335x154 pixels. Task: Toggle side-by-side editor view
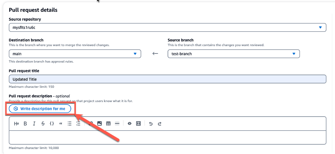click(139, 124)
